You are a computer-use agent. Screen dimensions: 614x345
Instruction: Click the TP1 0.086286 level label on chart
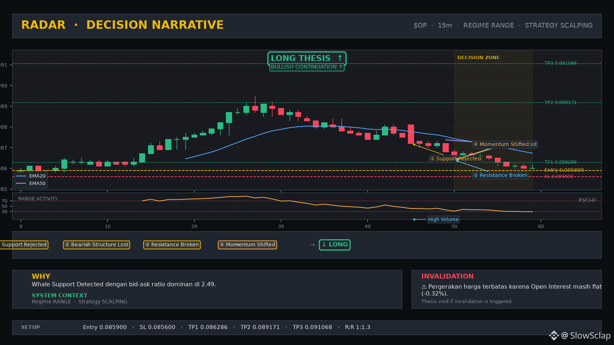(560, 162)
